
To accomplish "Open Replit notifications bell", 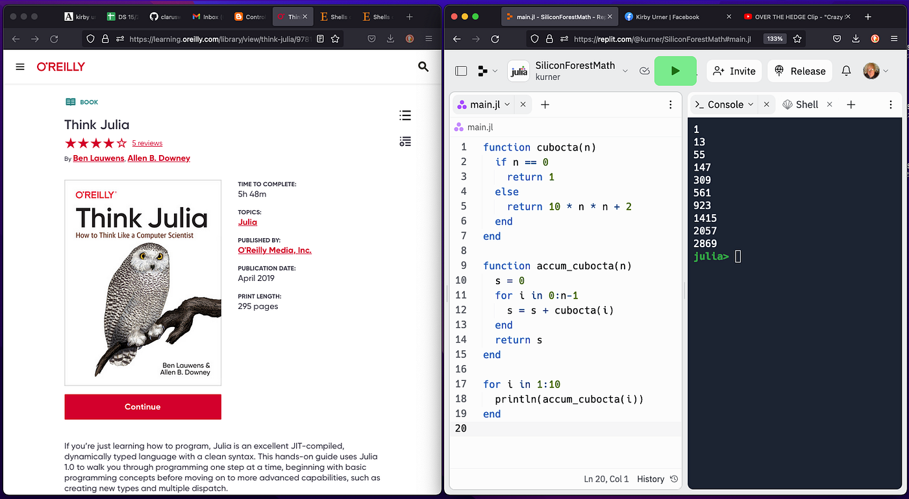I will (846, 71).
